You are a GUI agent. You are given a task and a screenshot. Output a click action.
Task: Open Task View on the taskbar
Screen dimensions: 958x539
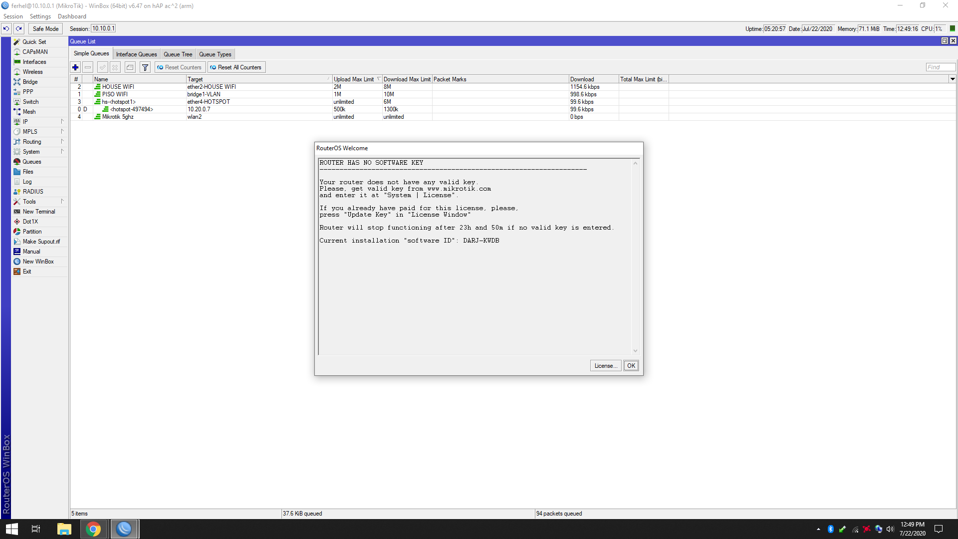(x=36, y=529)
